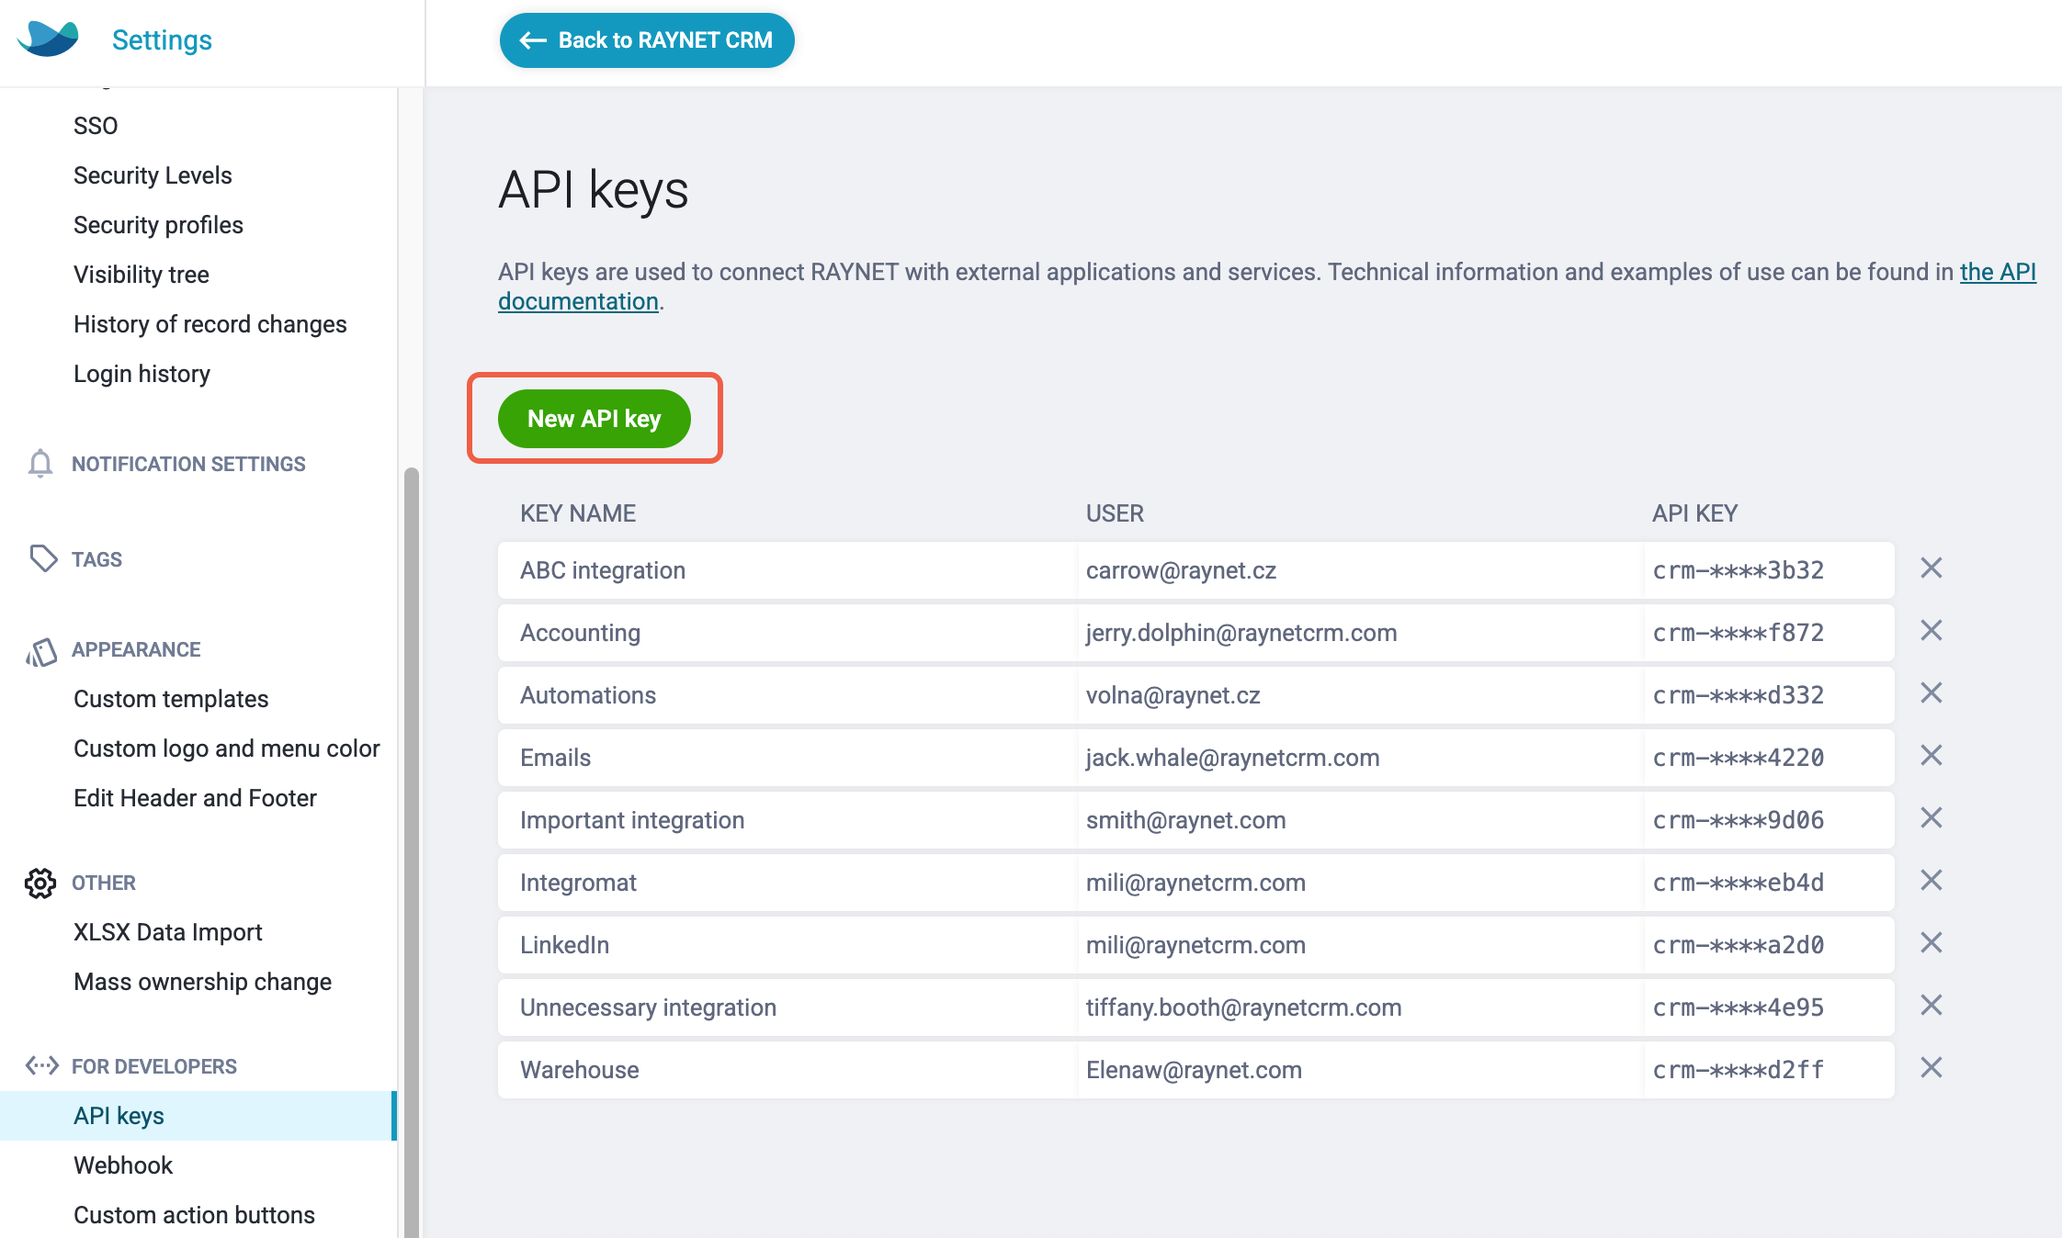2062x1238 pixels.
Task: Delete the LinkedIn API key
Action: [x=1932, y=943]
